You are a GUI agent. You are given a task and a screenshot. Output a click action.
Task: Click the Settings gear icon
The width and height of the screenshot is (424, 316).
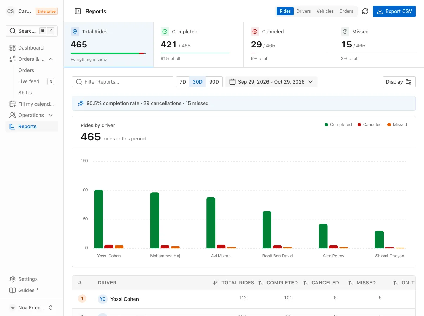pos(13,279)
